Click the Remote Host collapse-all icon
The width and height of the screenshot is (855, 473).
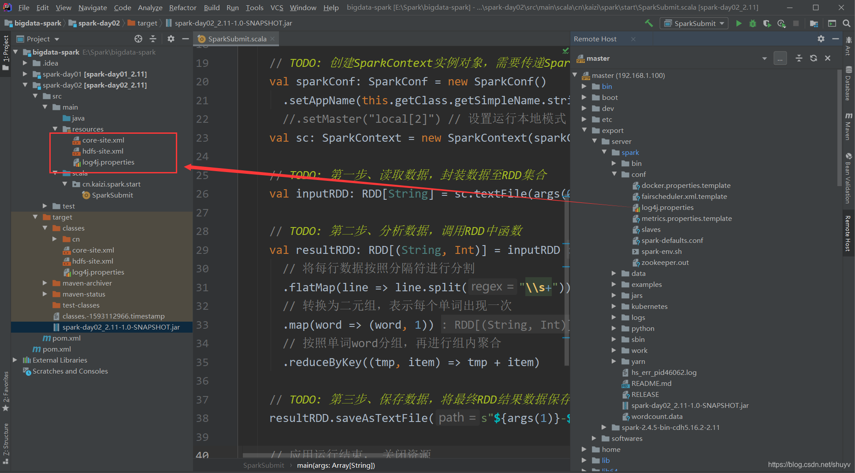(799, 58)
